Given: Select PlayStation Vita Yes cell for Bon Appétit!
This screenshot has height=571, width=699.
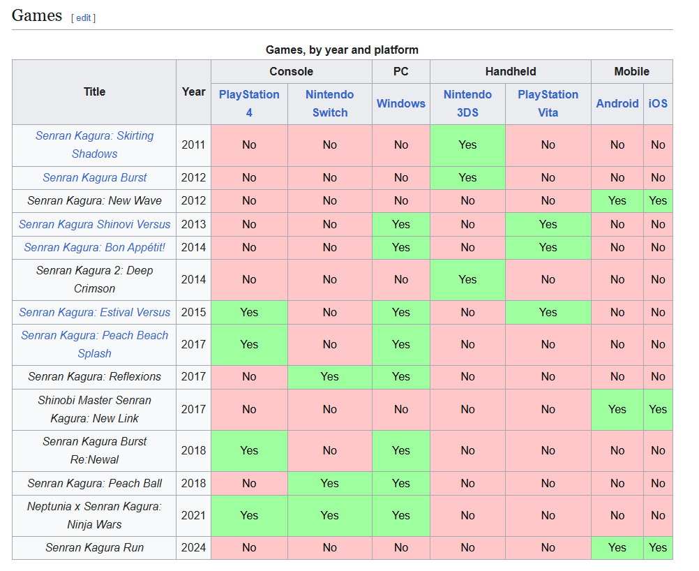Looking at the screenshot, I should [548, 248].
